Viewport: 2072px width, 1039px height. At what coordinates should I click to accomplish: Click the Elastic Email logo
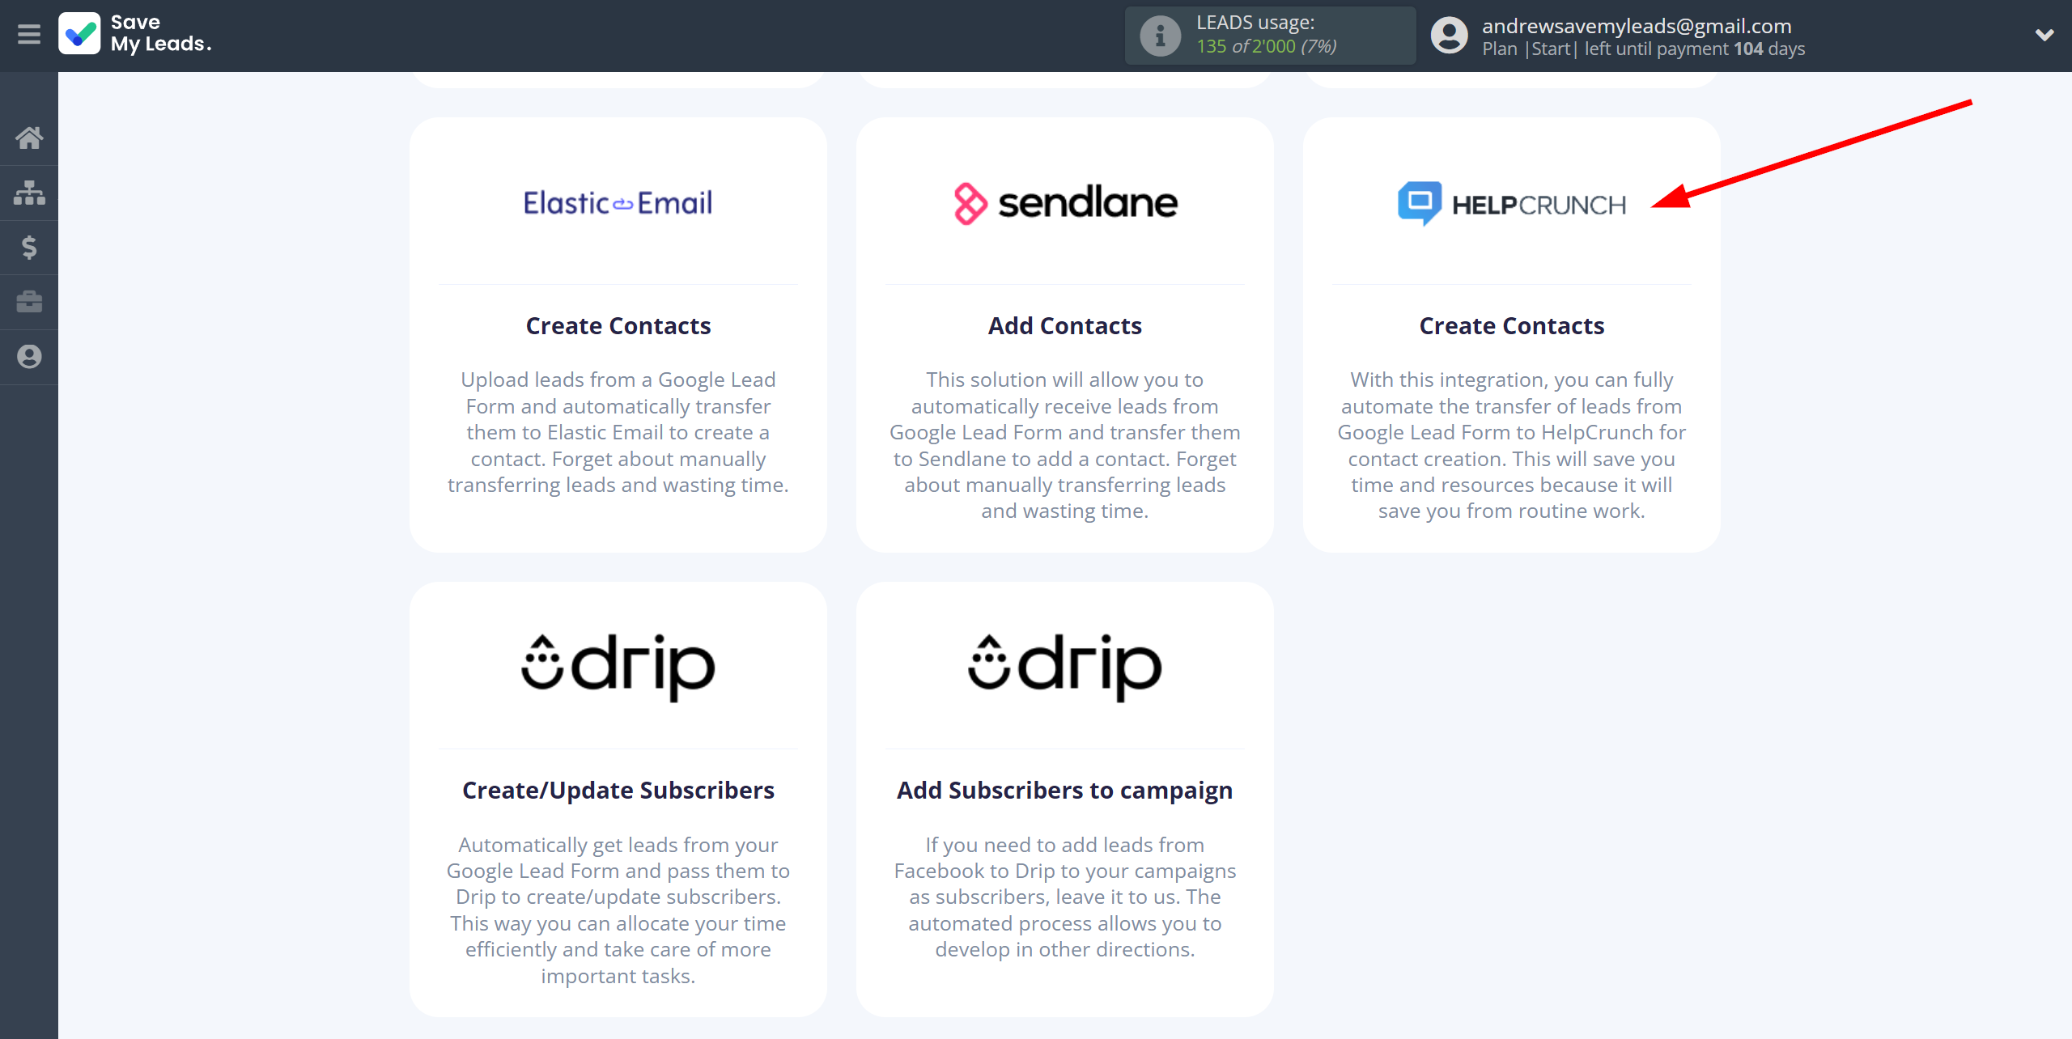pyautogui.click(x=618, y=202)
